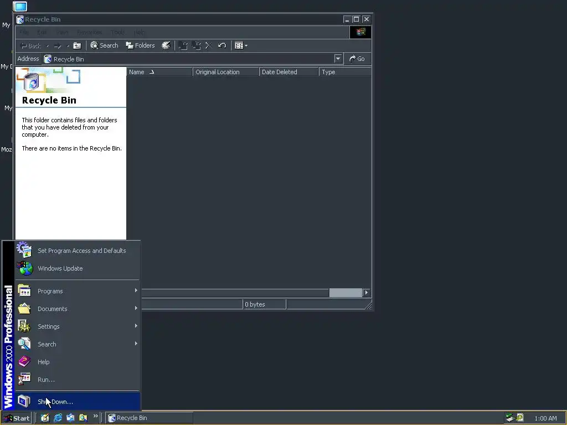567x425 pixels.
Task: Expand the Documents submenu
Action: click(77, 309)
